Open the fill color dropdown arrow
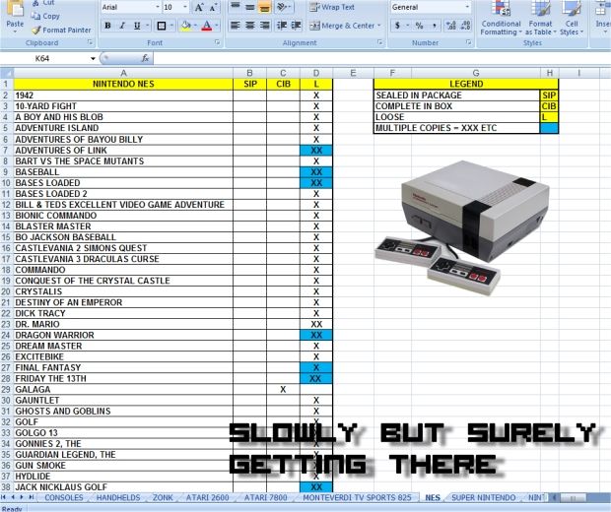Screen dimensions: 611x512 tap(195, 26)
